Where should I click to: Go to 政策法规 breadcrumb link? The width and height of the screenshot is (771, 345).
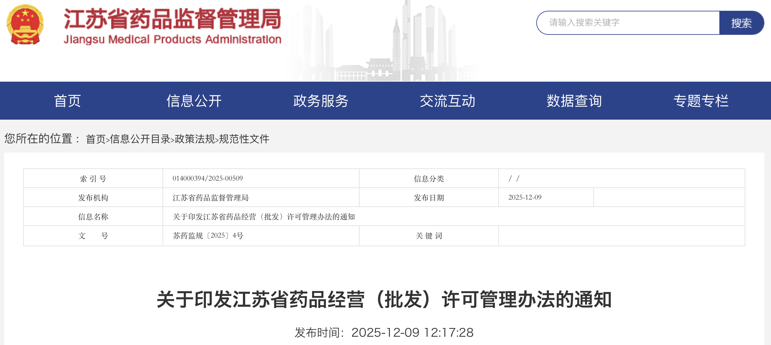pos(195,139)
